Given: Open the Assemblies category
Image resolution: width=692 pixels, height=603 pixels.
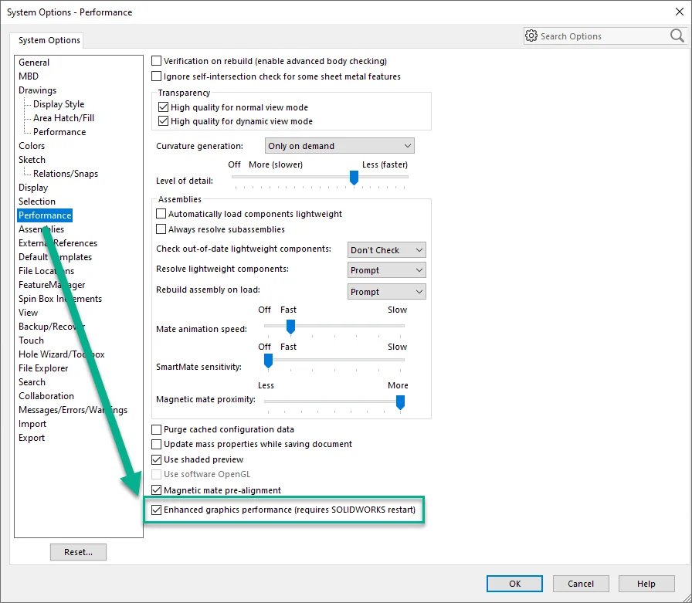Looking at the screenshot, I should [x=42, y=229].
